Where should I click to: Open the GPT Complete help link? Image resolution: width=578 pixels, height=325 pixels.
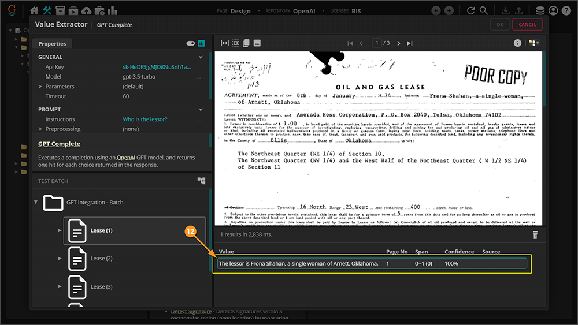[59, 144]
